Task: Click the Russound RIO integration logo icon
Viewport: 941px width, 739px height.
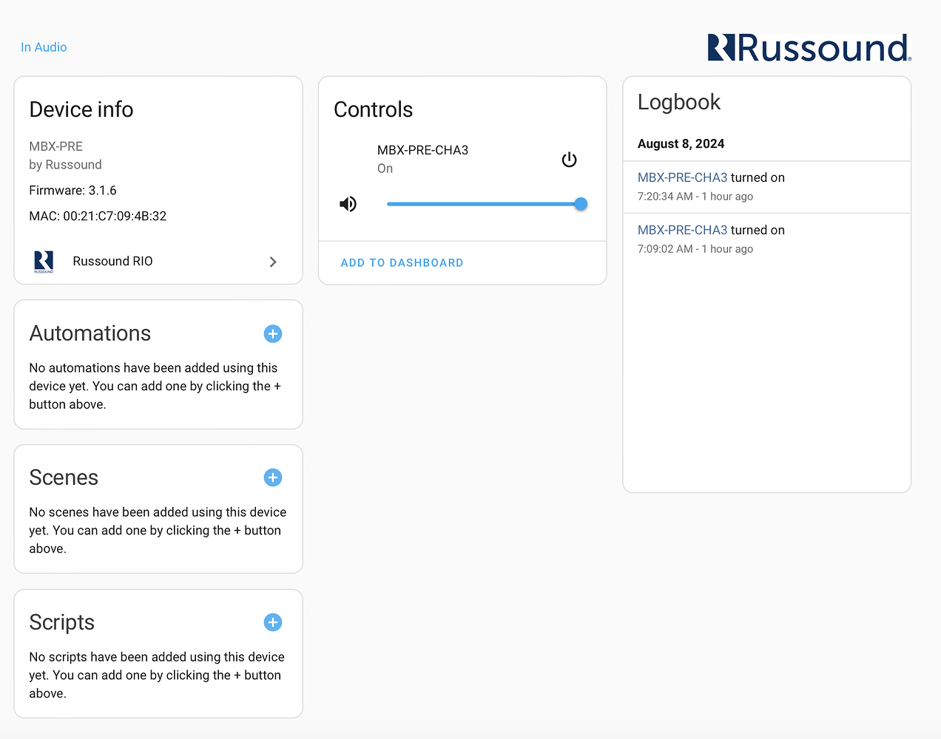Action: (x=43, y=261)
